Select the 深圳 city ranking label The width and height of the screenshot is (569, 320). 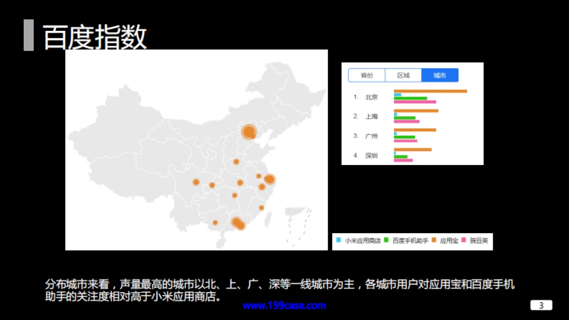(x=371, y=155)
